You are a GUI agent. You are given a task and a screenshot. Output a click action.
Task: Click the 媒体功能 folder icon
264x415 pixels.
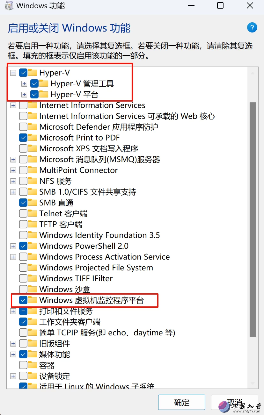click(x=33, y=354)
